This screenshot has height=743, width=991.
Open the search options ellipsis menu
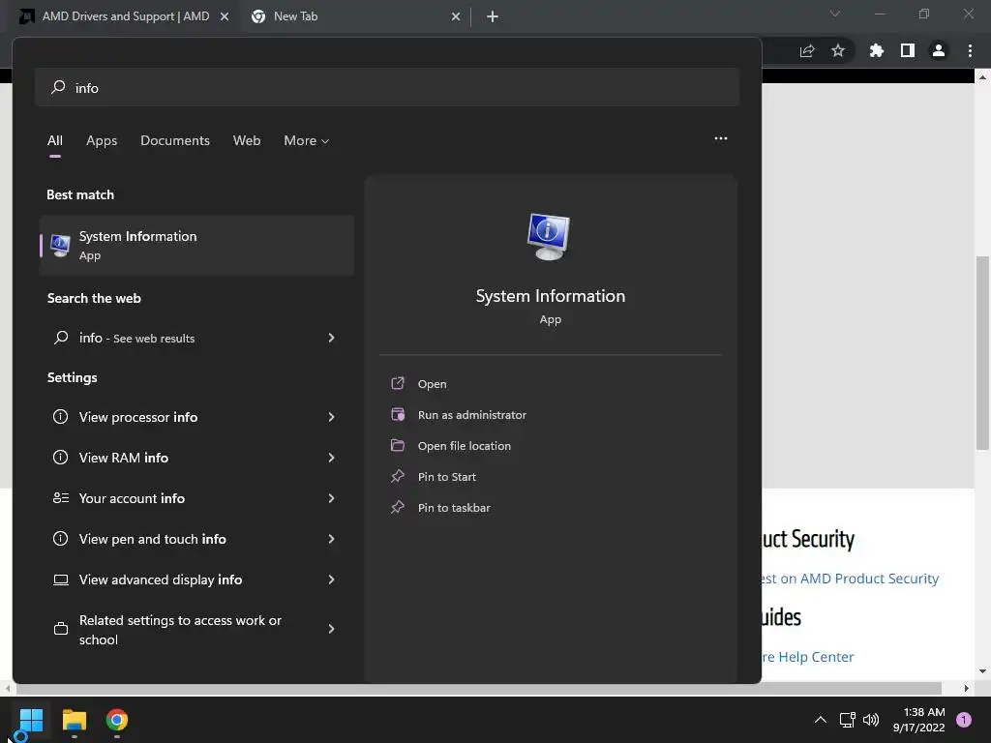[720, 138]
